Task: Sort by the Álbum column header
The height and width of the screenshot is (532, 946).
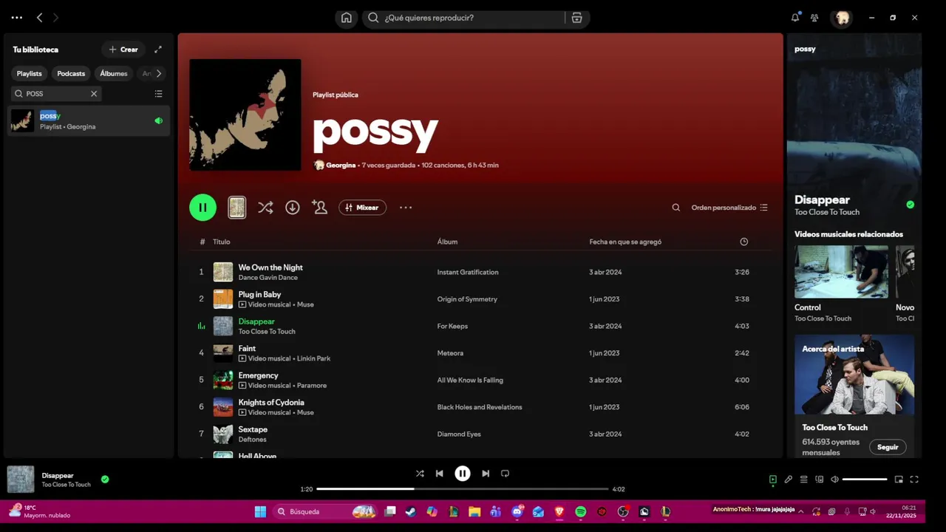Action: (447, 242)
